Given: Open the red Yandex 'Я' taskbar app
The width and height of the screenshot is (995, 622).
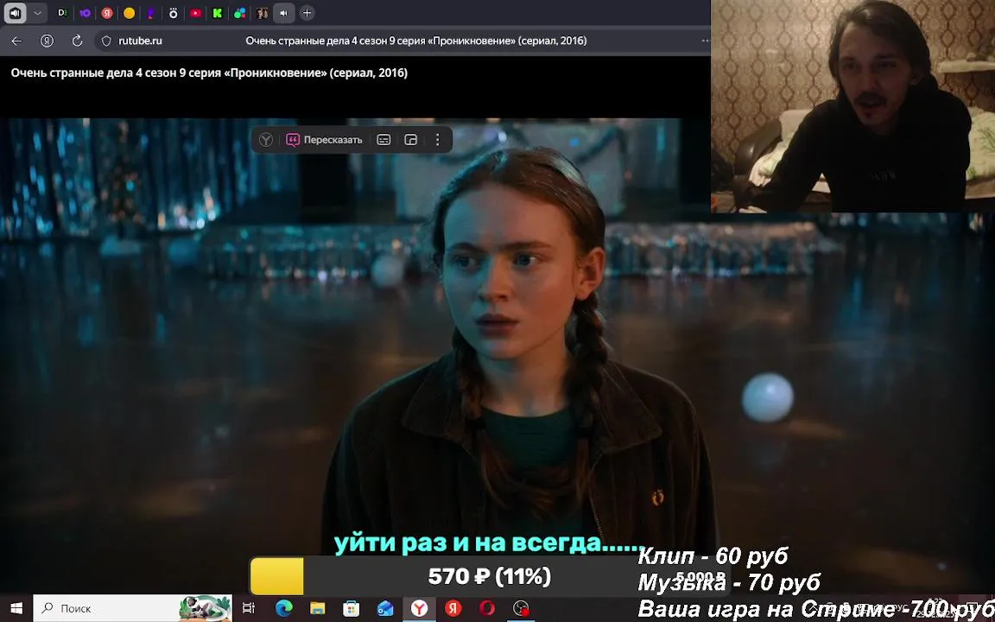Looking at the screenshot, I should [x=453, y=608].
